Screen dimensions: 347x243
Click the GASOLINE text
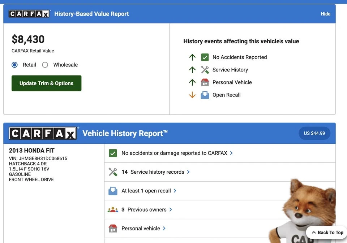coord(20,174)
